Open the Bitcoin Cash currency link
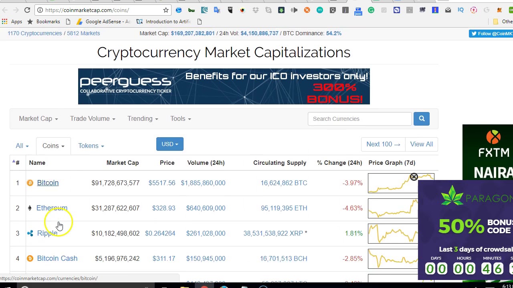Image resolution: width=513 pixels, height=288 pixels. click(x=57, y=258)
